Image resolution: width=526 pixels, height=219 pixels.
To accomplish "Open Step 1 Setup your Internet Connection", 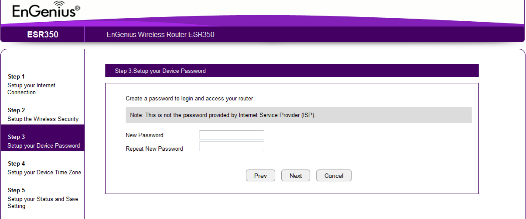I will (x=31, y=84).
